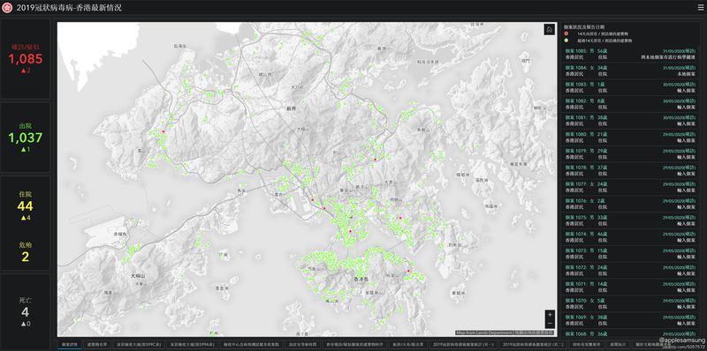
Task: Click the hospitalised 44 counter
Action: coord(26,206)
